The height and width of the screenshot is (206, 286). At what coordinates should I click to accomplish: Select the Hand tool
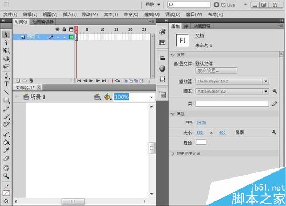pyautogui.click(x=6, y=168)
